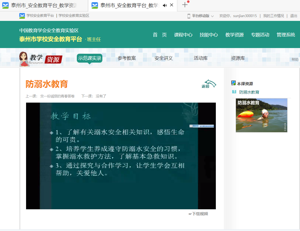The image size is (300, 231).
Task: Click the mobile phone icon beside 平台移动版
Action: pyautogui.click(x=189, y=16)
